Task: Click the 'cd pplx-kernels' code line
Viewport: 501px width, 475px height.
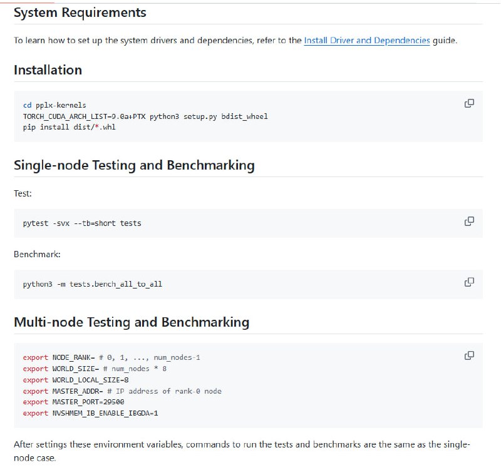Action: click(54, 105)
